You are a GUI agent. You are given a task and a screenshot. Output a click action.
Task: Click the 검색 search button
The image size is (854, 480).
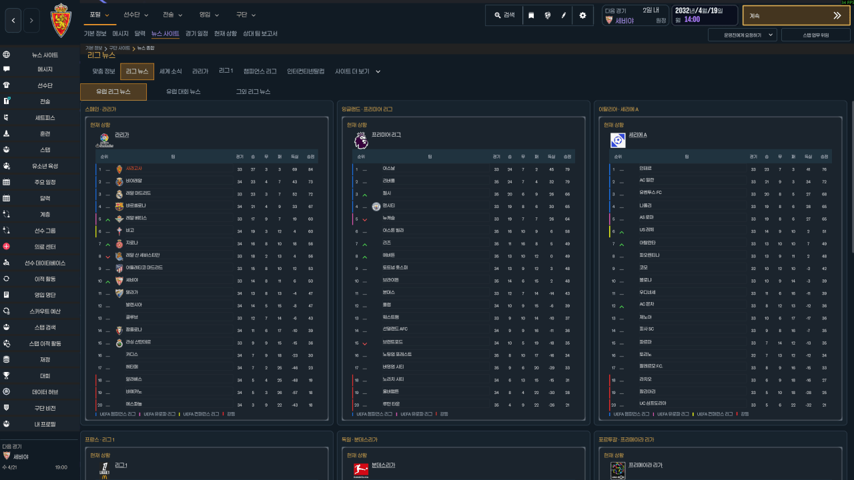pyautogui.click(x=504, y=15)
